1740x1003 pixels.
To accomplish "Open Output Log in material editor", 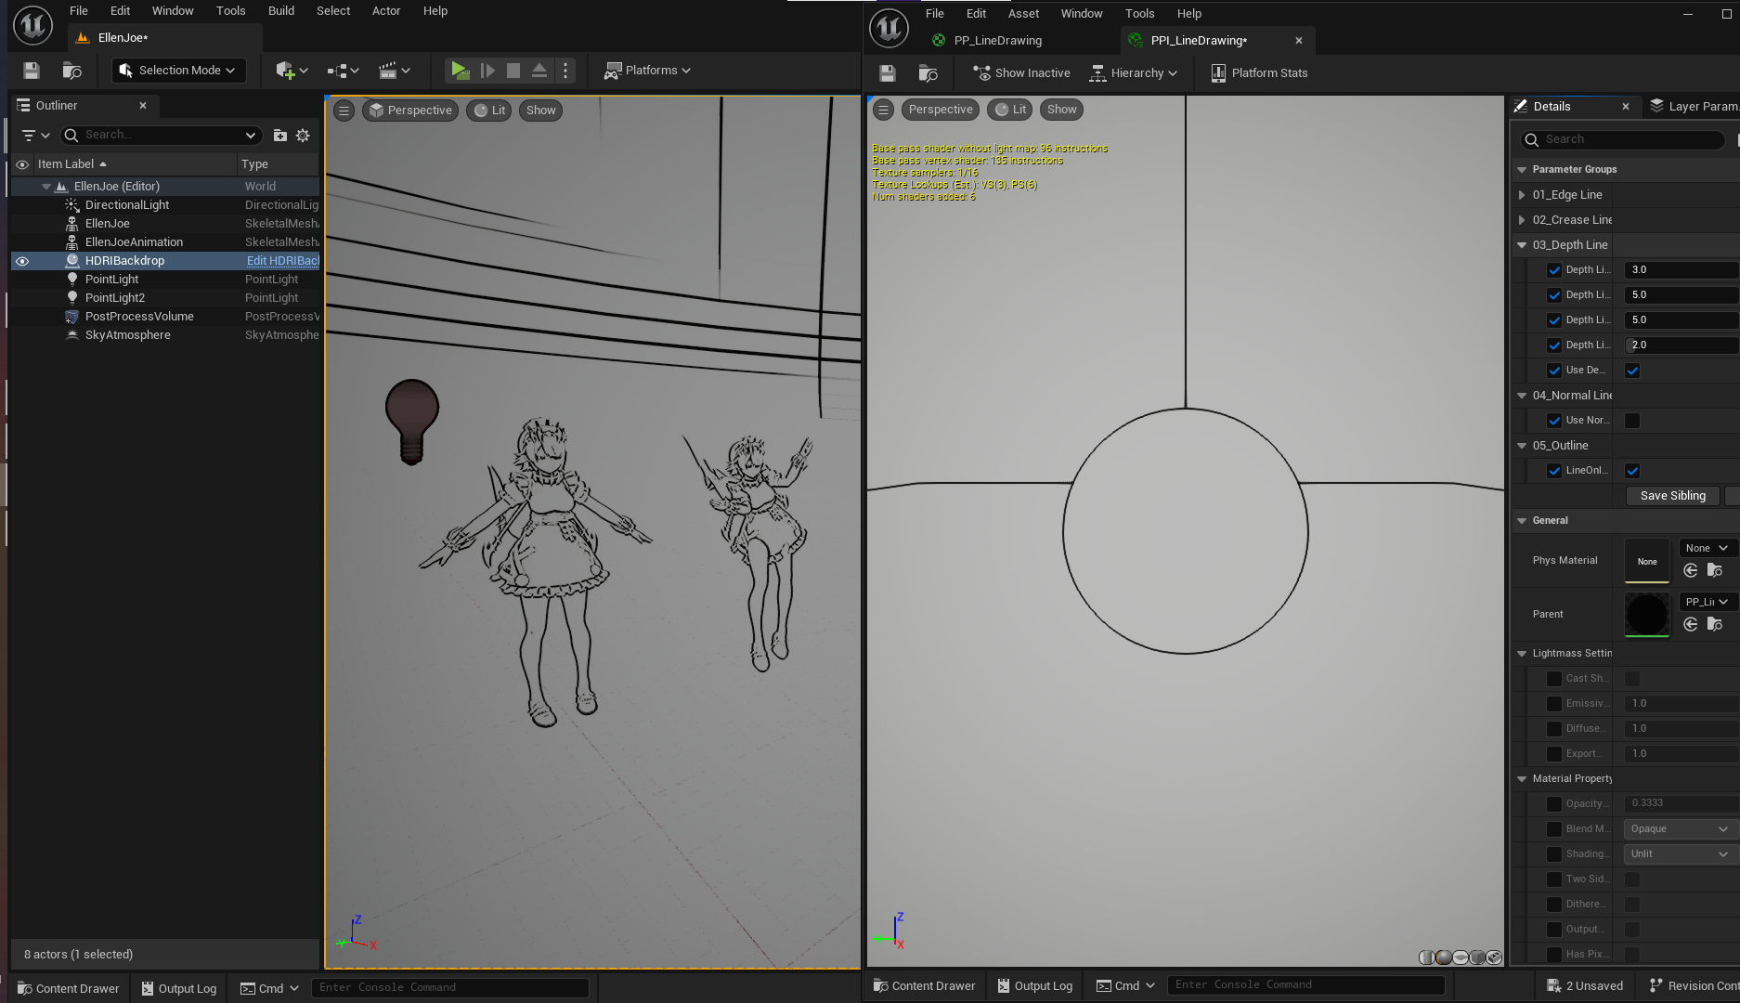I will [1034, 985].
